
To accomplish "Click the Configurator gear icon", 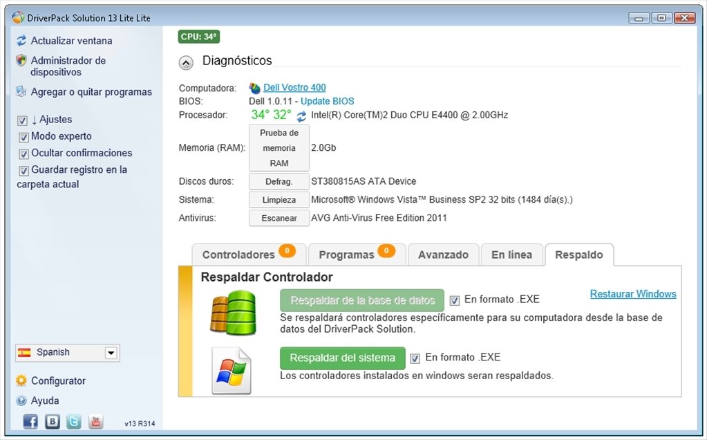I will (21, 381).
